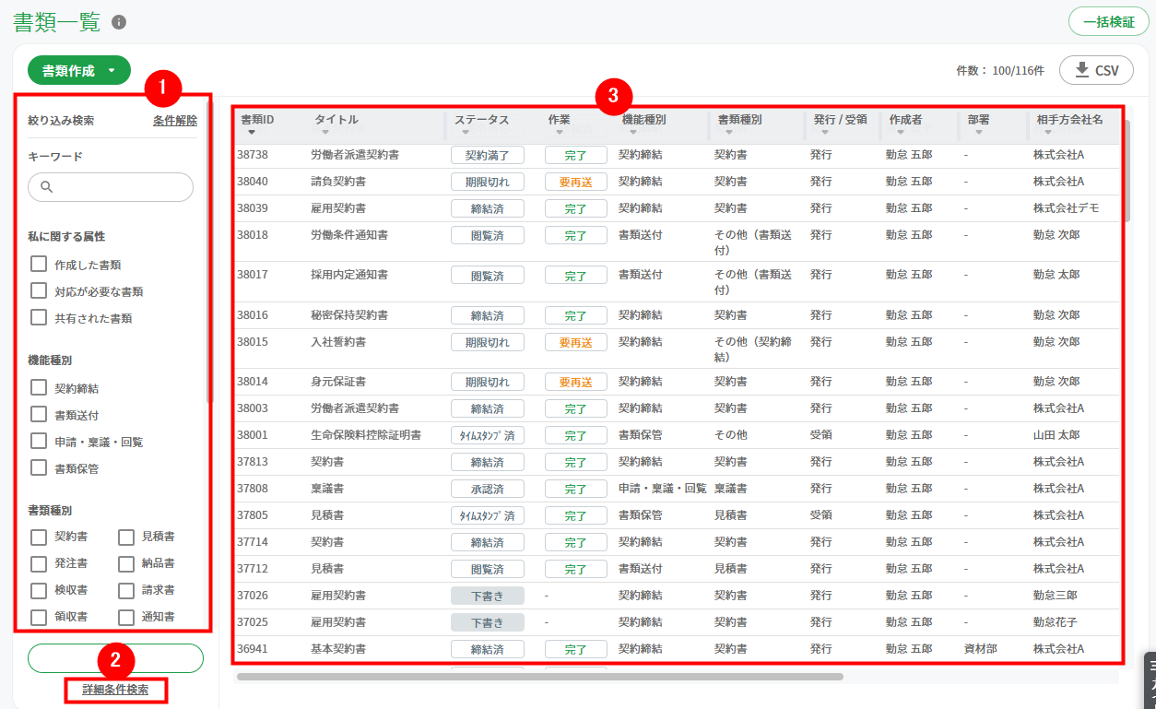
Task: Click sort arrow under 機能種別 column header
Action: [632, 132]
